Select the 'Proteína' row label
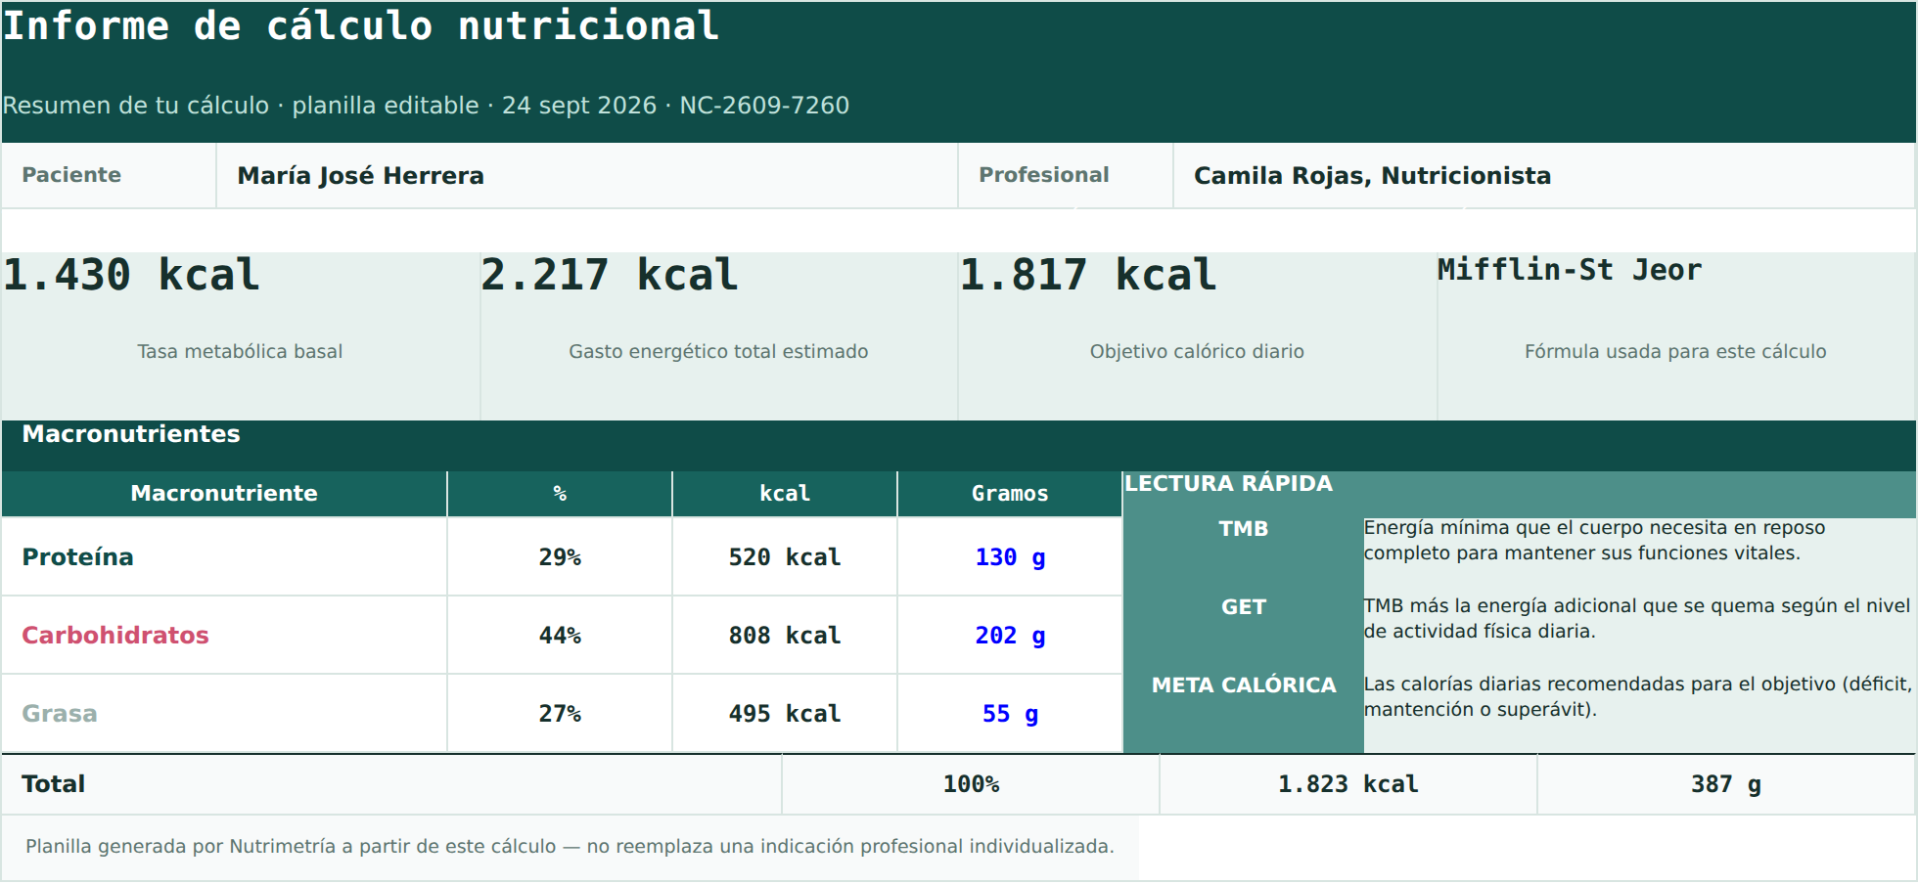Viewport: 1918px width, 884px height. tap(224, 557)
